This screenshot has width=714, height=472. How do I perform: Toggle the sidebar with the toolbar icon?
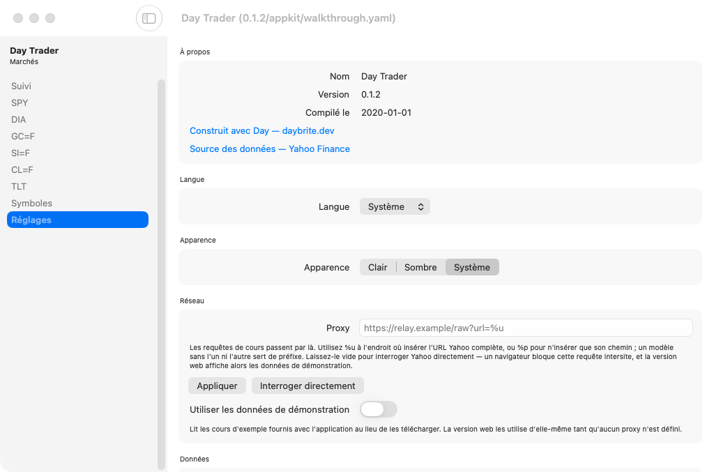[149, 18]
